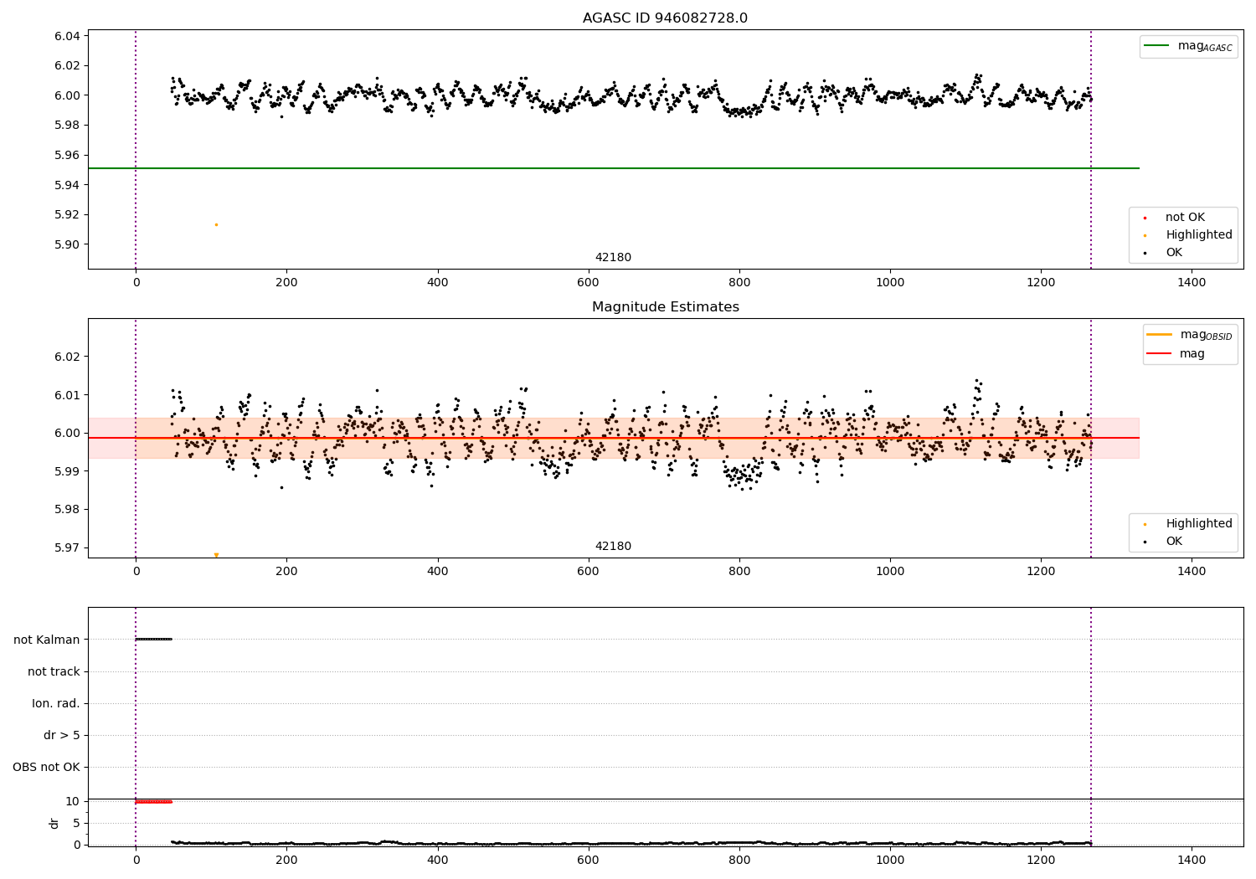Viewport: 1256px width, 879px height.
Task: Click the orange highlighted data point in the top plot
Action: [x=216, y=224]
